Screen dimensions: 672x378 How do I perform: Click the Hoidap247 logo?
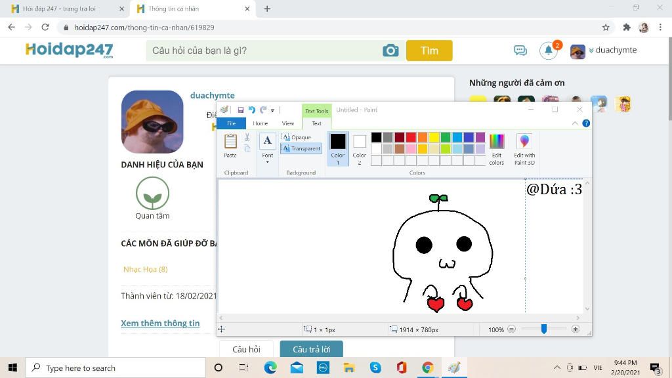pyautogui.click(x=70, y=50)
